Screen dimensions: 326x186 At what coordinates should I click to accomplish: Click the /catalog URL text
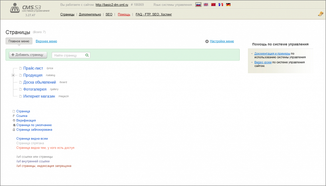[50, 75]
